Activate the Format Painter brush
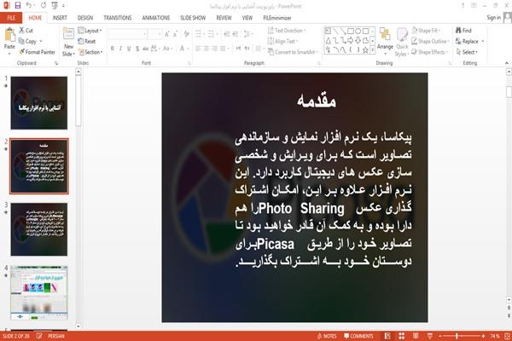The width and height of the screenshot is (512, 341). pos(37,52)
